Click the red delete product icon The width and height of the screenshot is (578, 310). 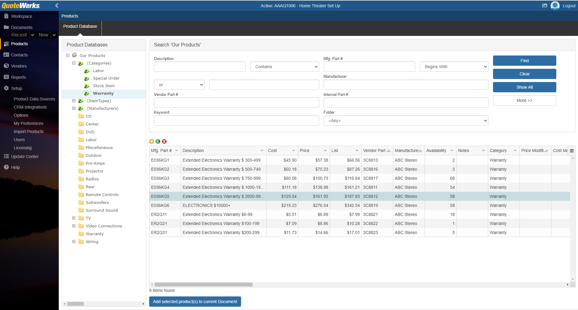pyautogui.click(x=164, y=141)
